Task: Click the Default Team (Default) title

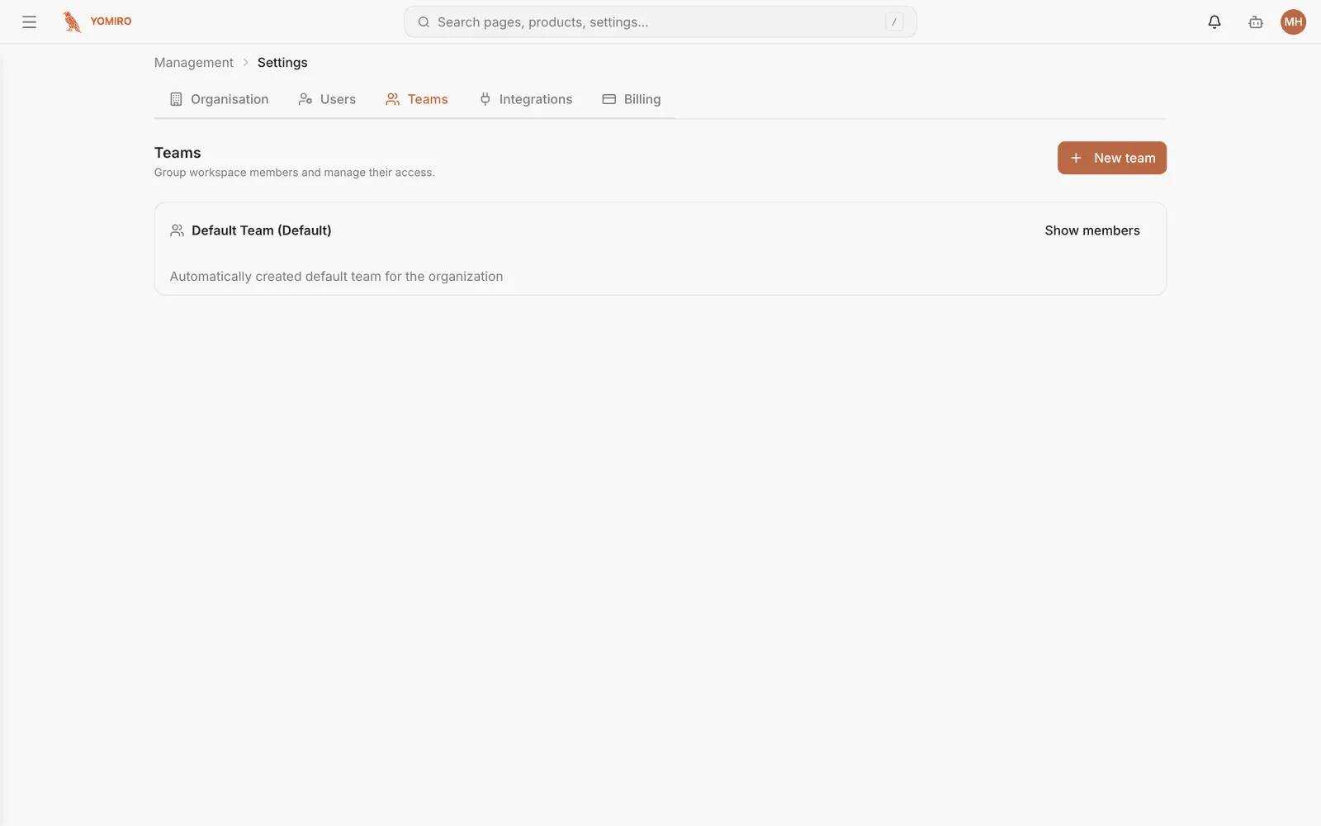Action: coord(262,230)
